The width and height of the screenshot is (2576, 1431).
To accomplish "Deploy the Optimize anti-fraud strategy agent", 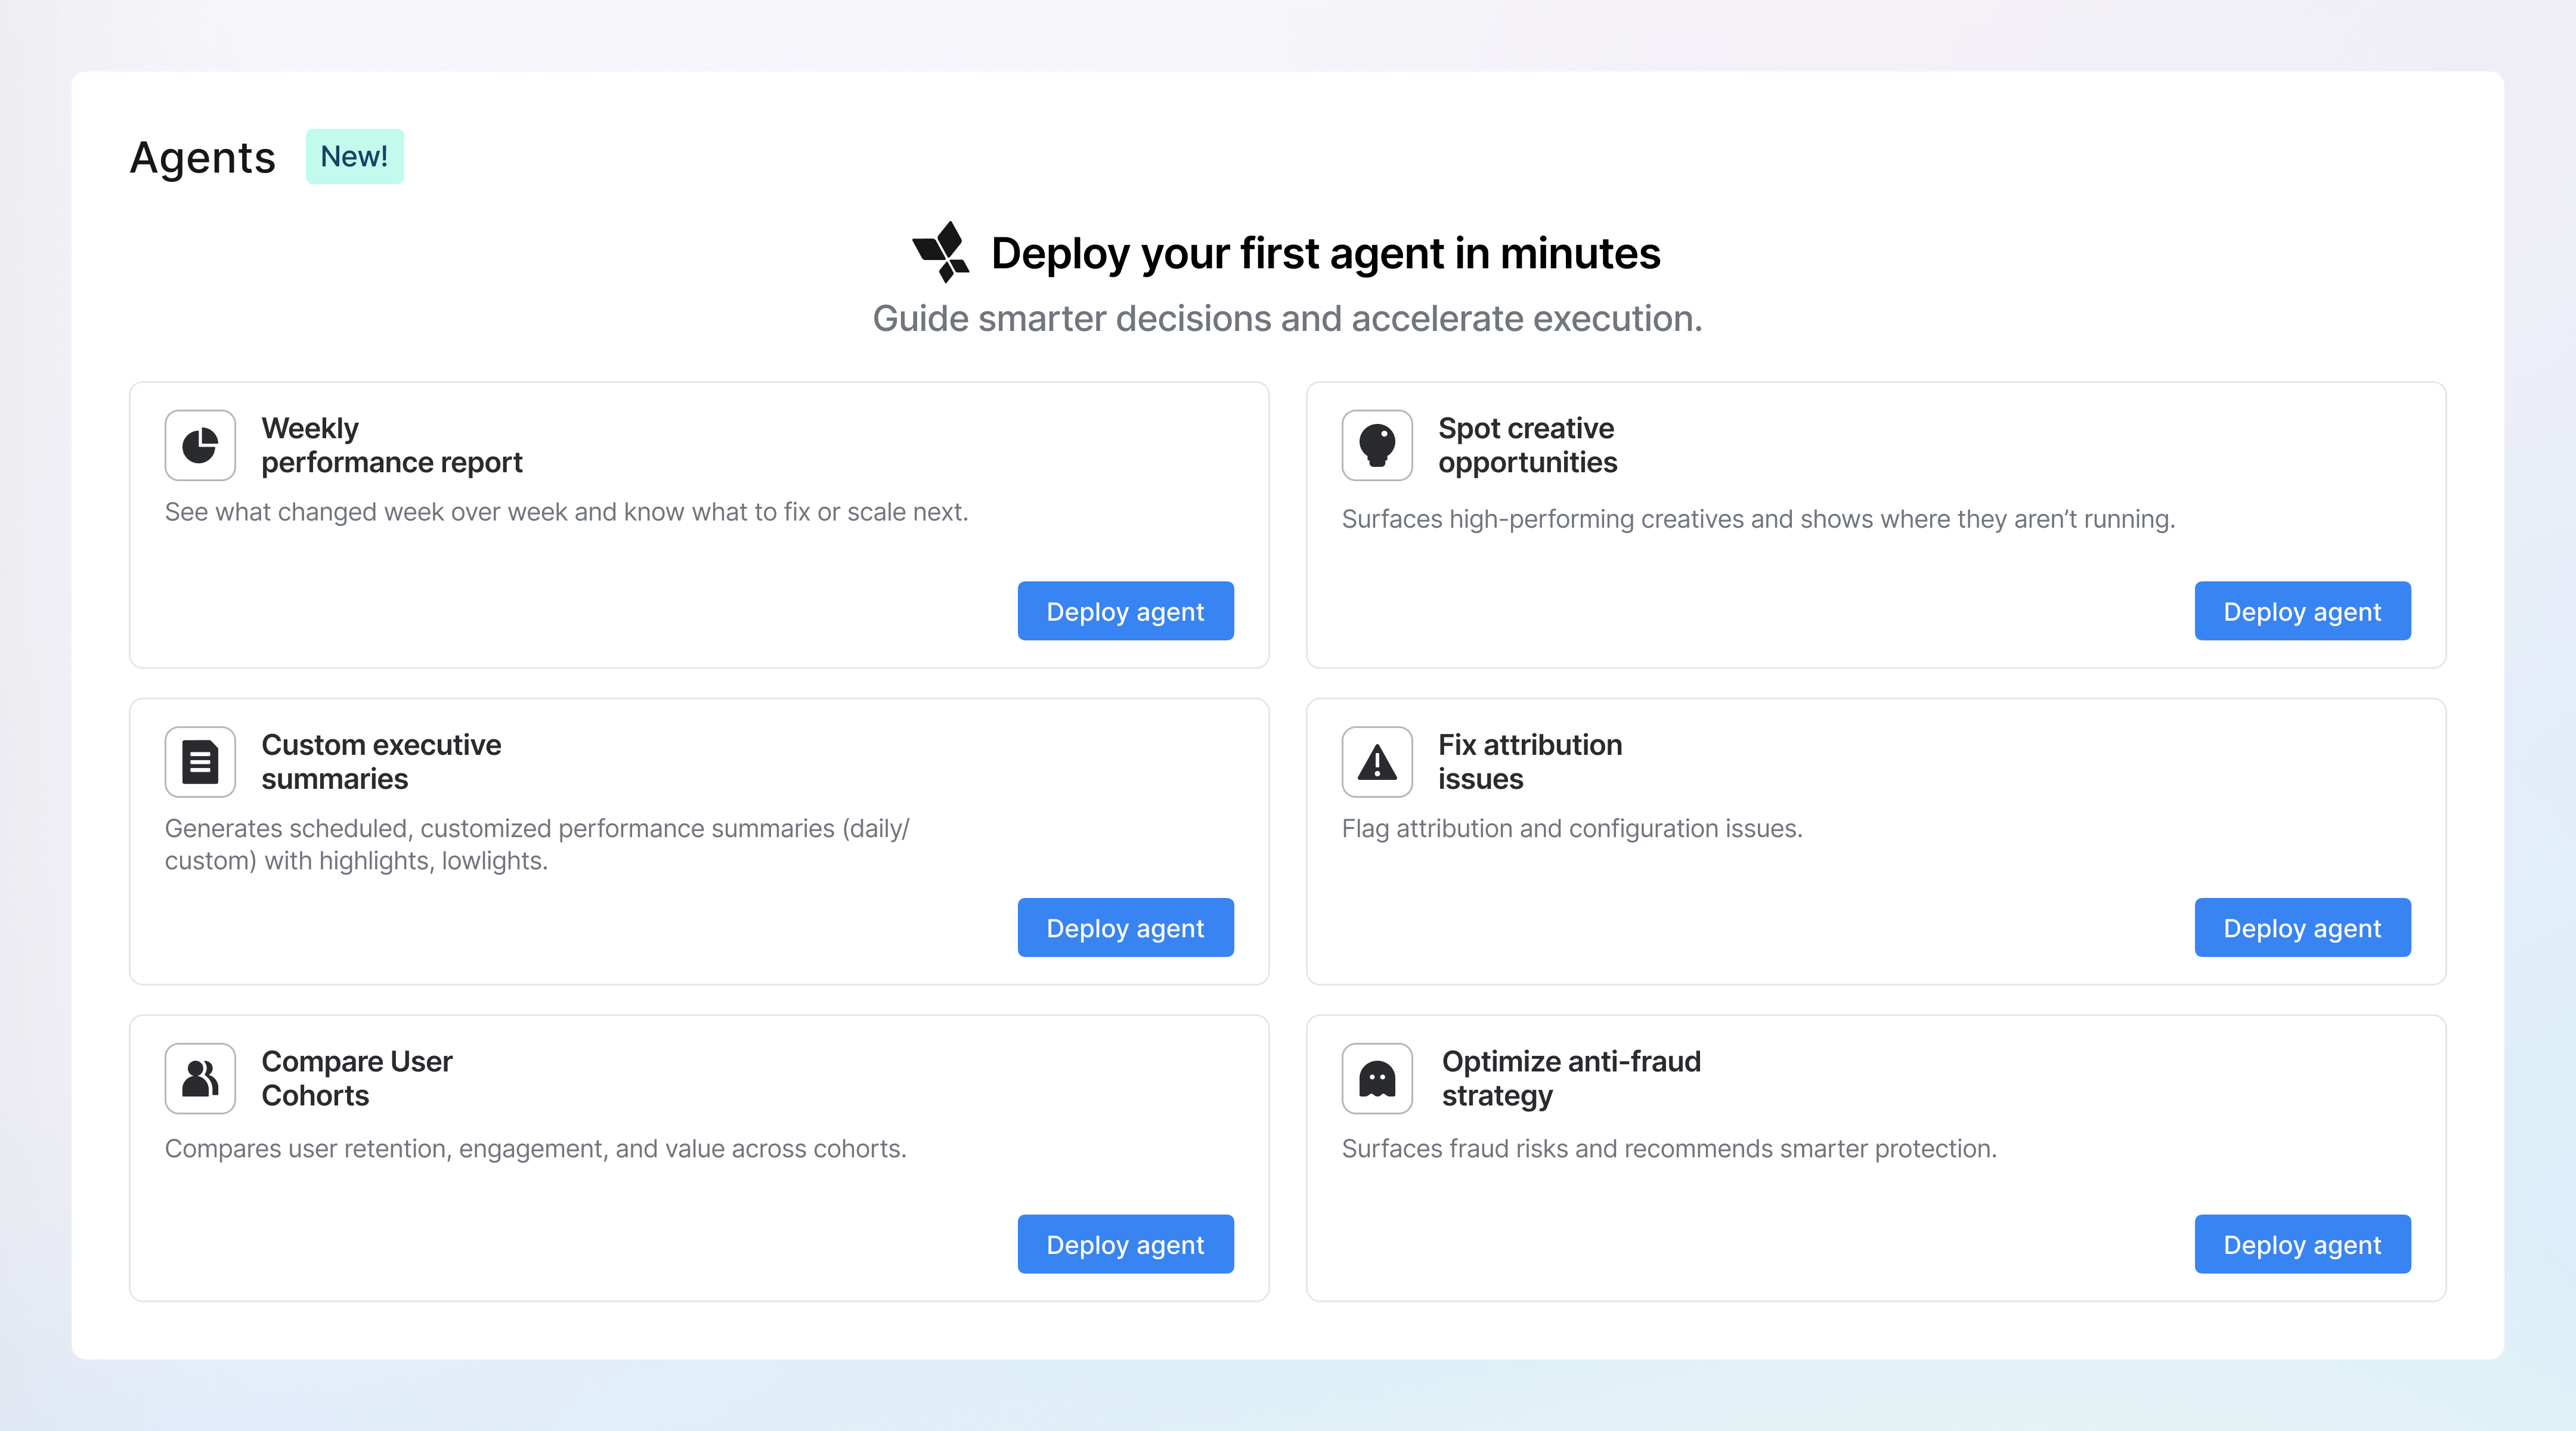I will (x=2302, y=1244).
